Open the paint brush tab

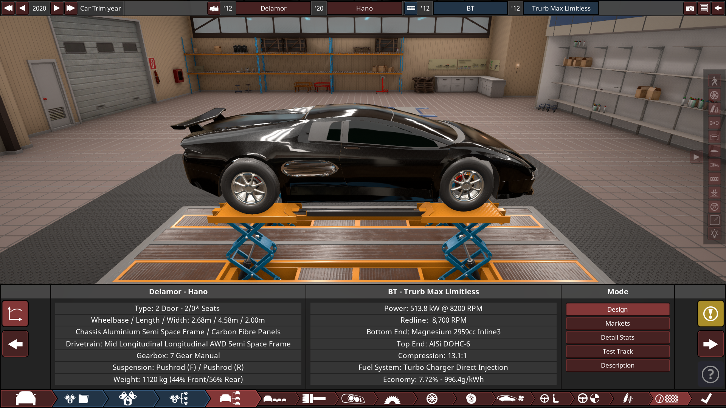click(x=314, y=399)
